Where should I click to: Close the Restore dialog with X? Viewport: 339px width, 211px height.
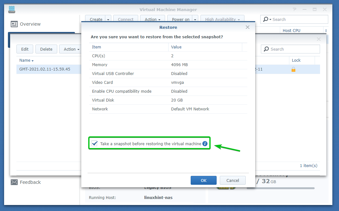point(248,27)
